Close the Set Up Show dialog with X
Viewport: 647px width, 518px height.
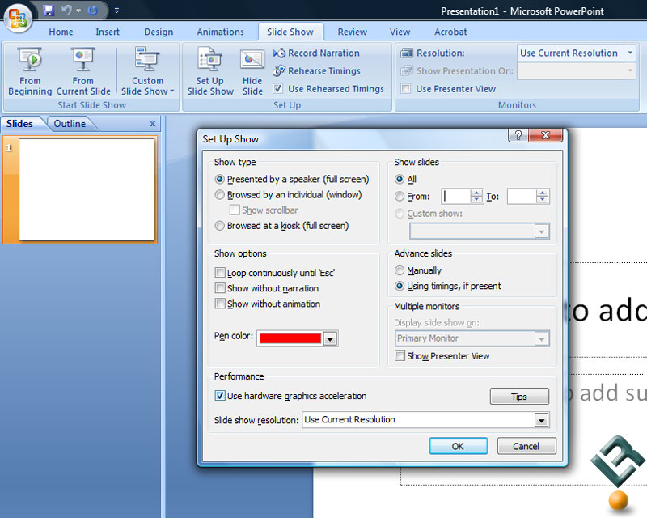(x=545, y=135)
